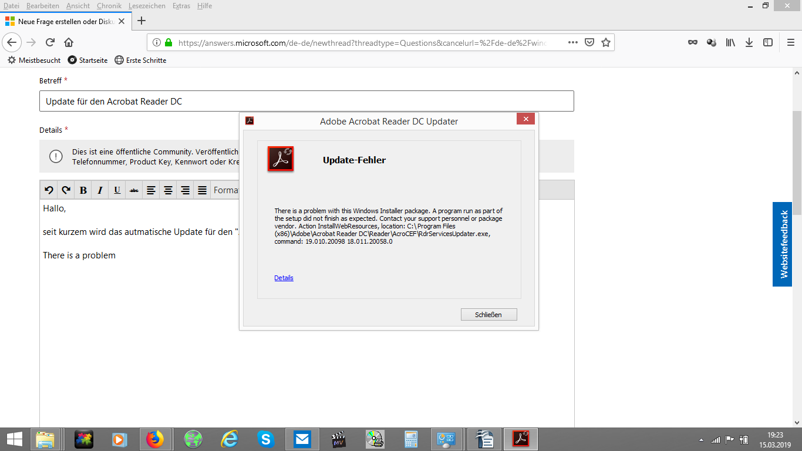802x451 pixels.
Task: Click the network signal tray icon
Action: click(x=715, y=439)
